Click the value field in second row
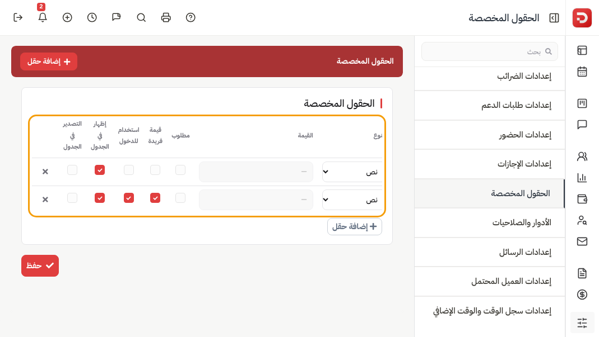599x337 pixels. pos(256,200)
